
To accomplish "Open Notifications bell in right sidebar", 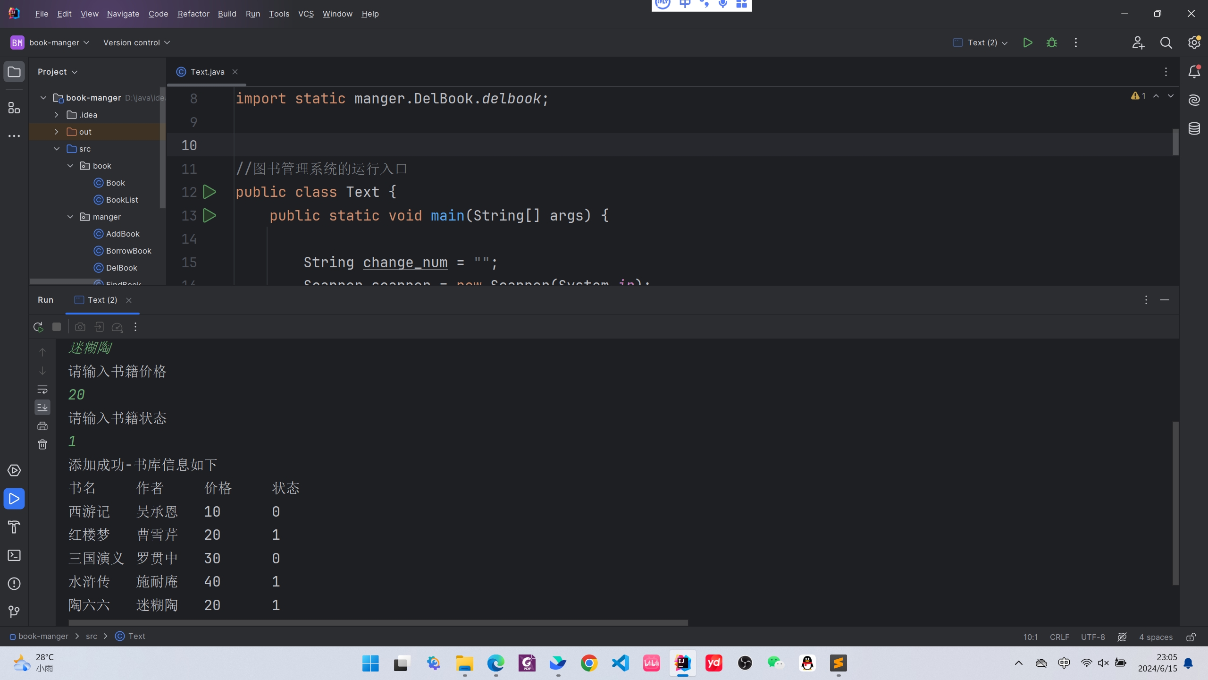I will (1194, 72).
